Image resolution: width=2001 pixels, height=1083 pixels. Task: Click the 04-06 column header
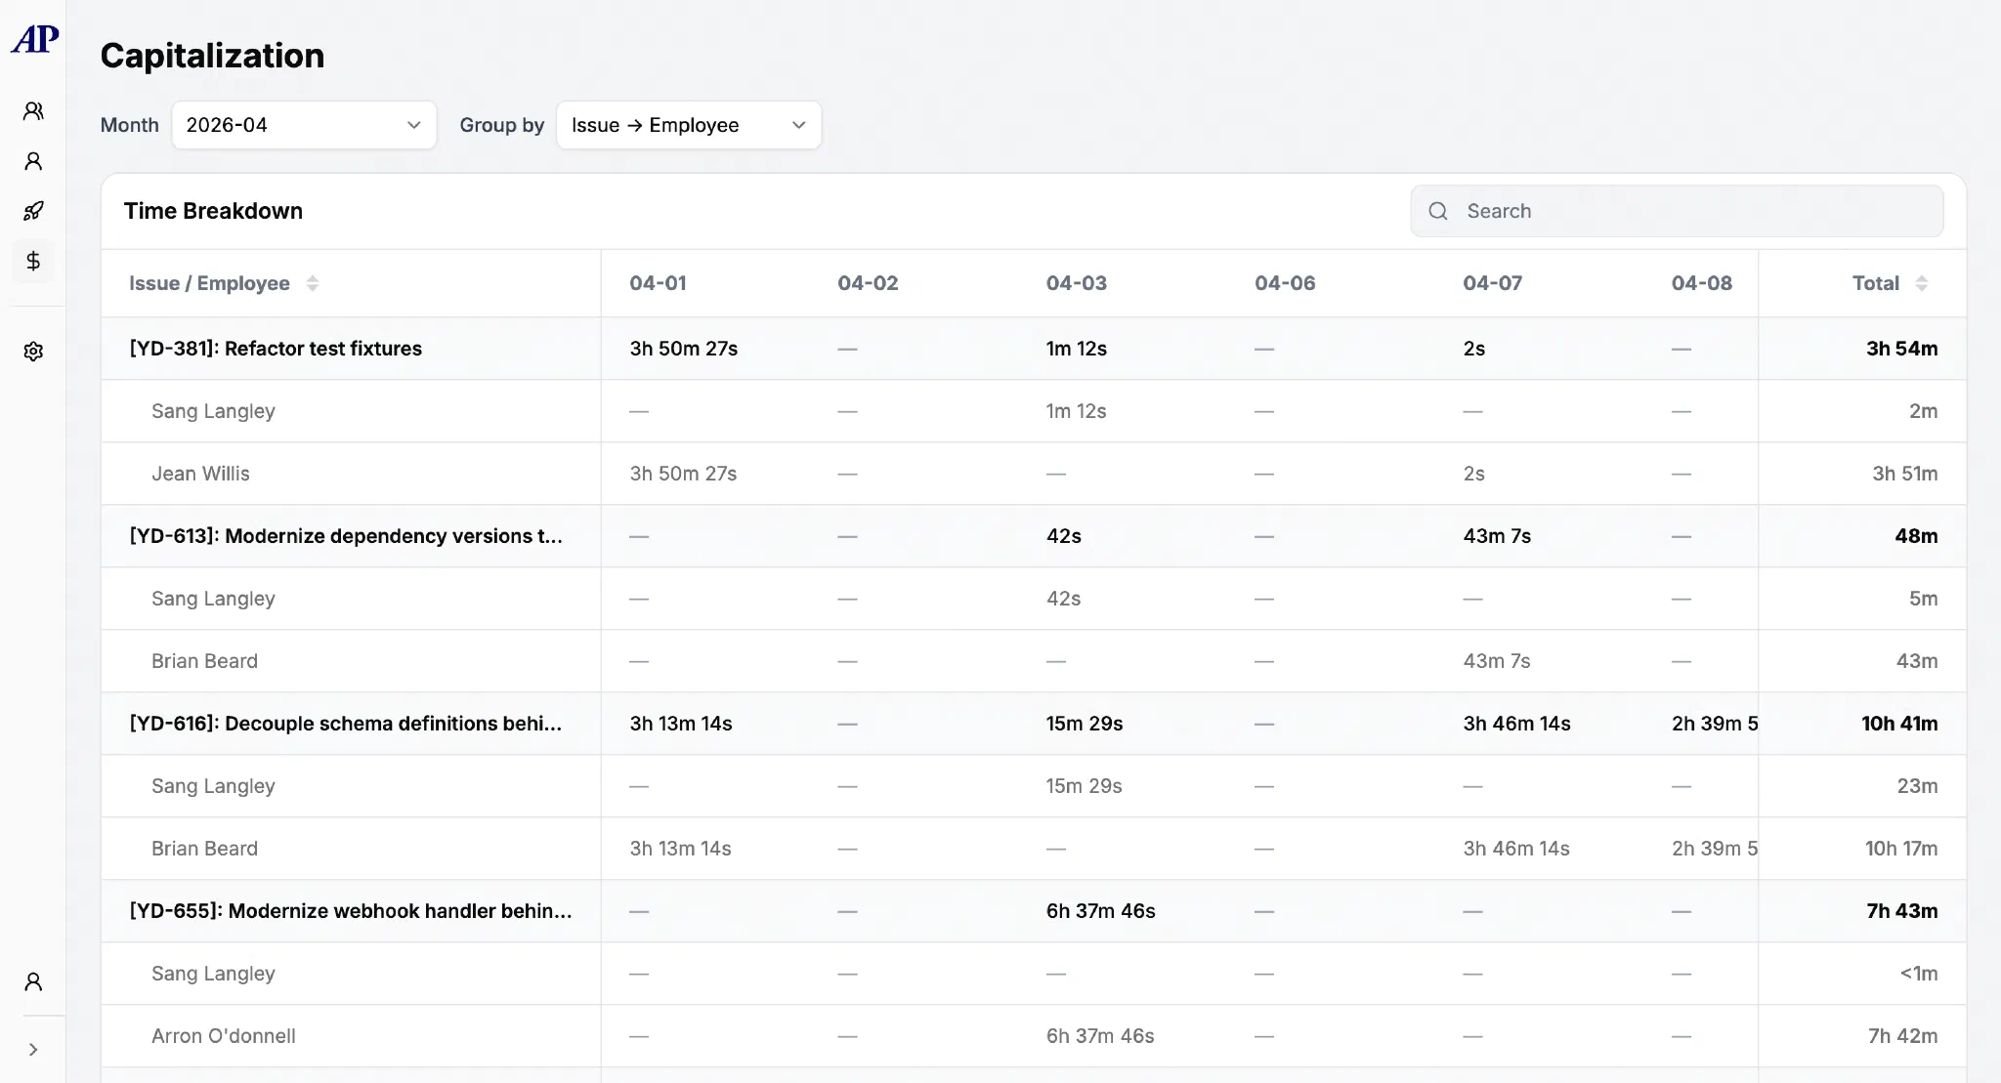1285,283
